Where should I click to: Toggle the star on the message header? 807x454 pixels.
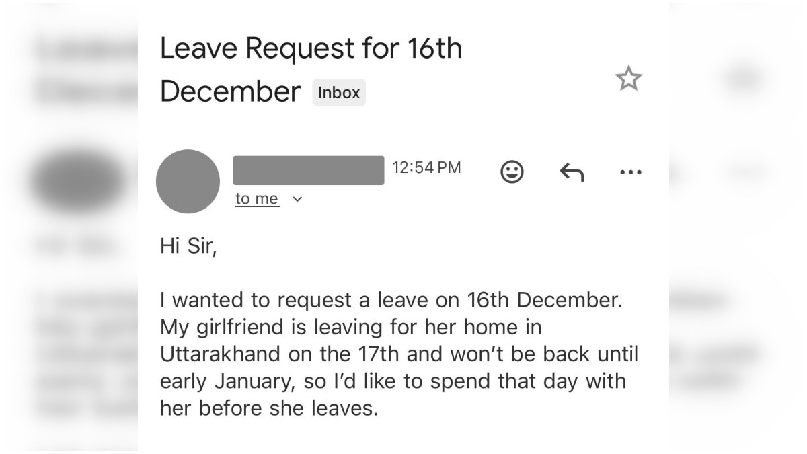(x=629, y=79)
